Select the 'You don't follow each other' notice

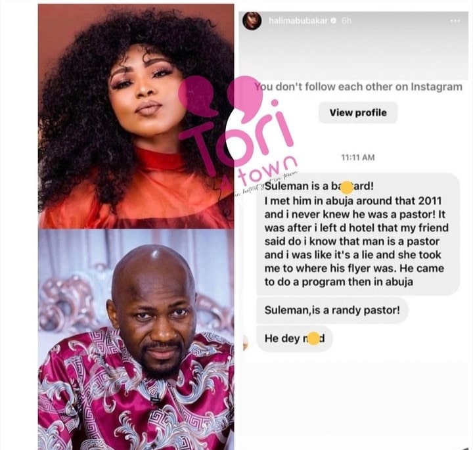click(359, 87)
